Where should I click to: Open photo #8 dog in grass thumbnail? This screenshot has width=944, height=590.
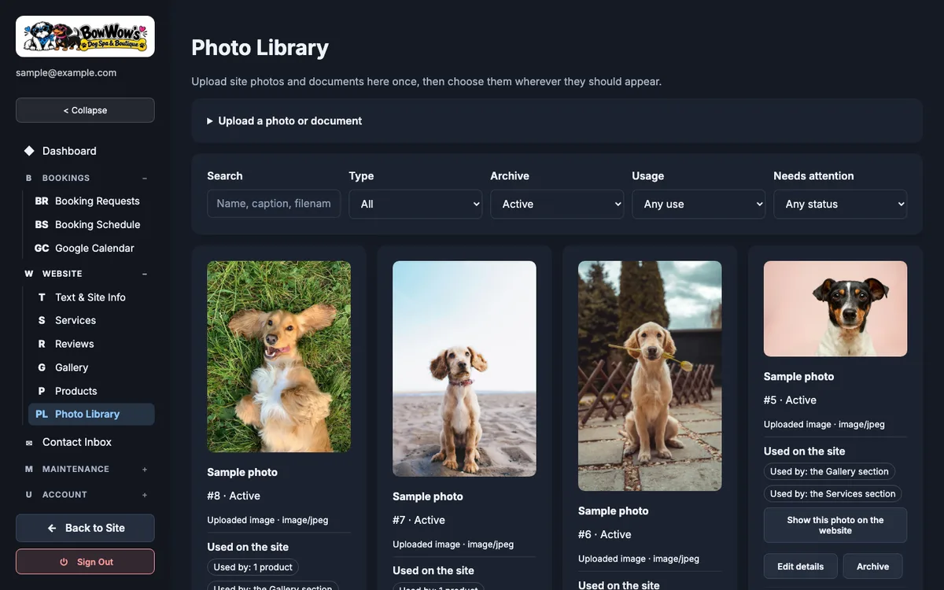(x=279, y=357)
